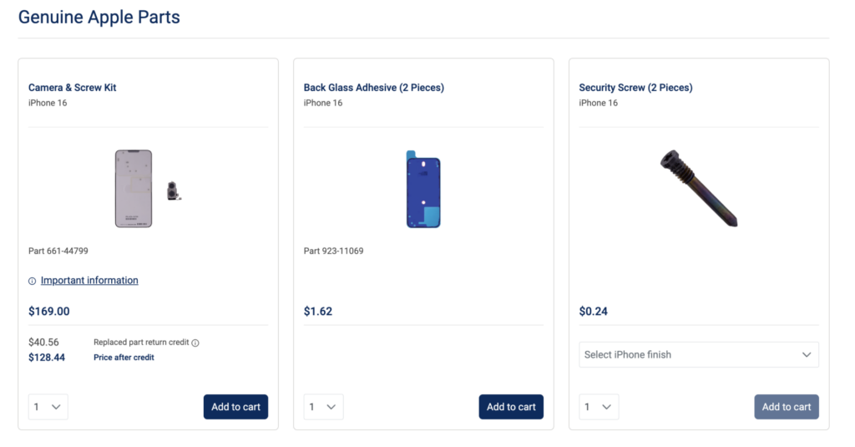Viewport: 855px width, 447px height.
Task: Click the Camera & Screw Kit product image
Action: (x=134, y=189)
